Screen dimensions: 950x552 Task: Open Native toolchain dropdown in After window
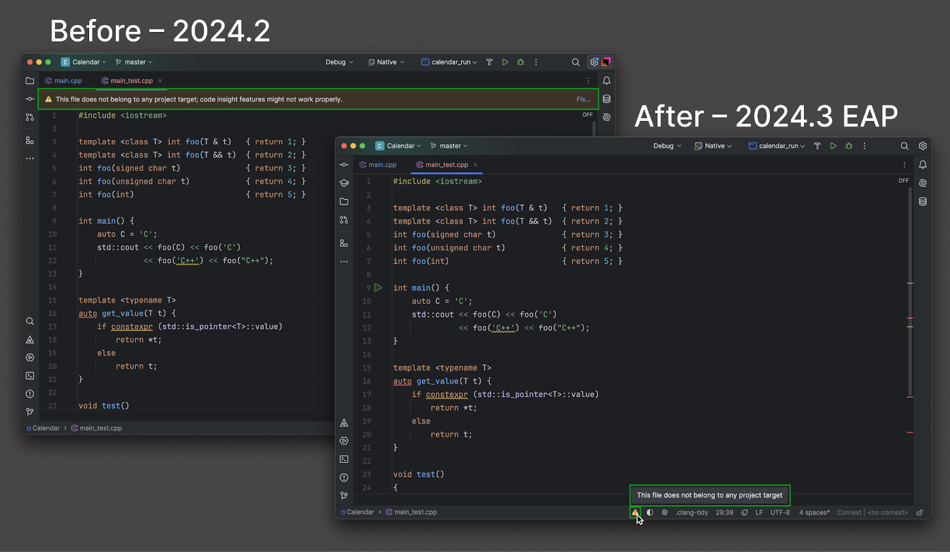click(x=714, y=146)
